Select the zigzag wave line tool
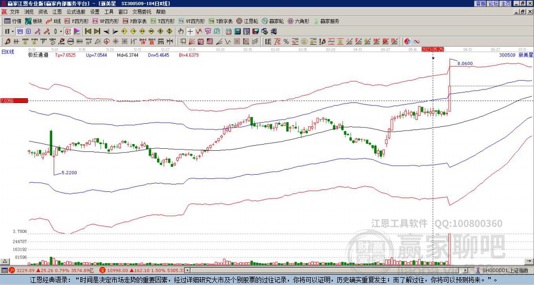This screenshot has height=285, width=534. [227, 42]
